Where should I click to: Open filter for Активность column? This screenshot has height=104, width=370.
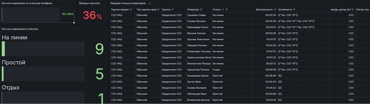pos(294,10)
